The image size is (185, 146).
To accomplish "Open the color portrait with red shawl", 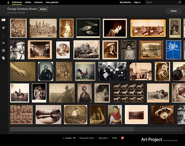I will (x=115, y=115).
